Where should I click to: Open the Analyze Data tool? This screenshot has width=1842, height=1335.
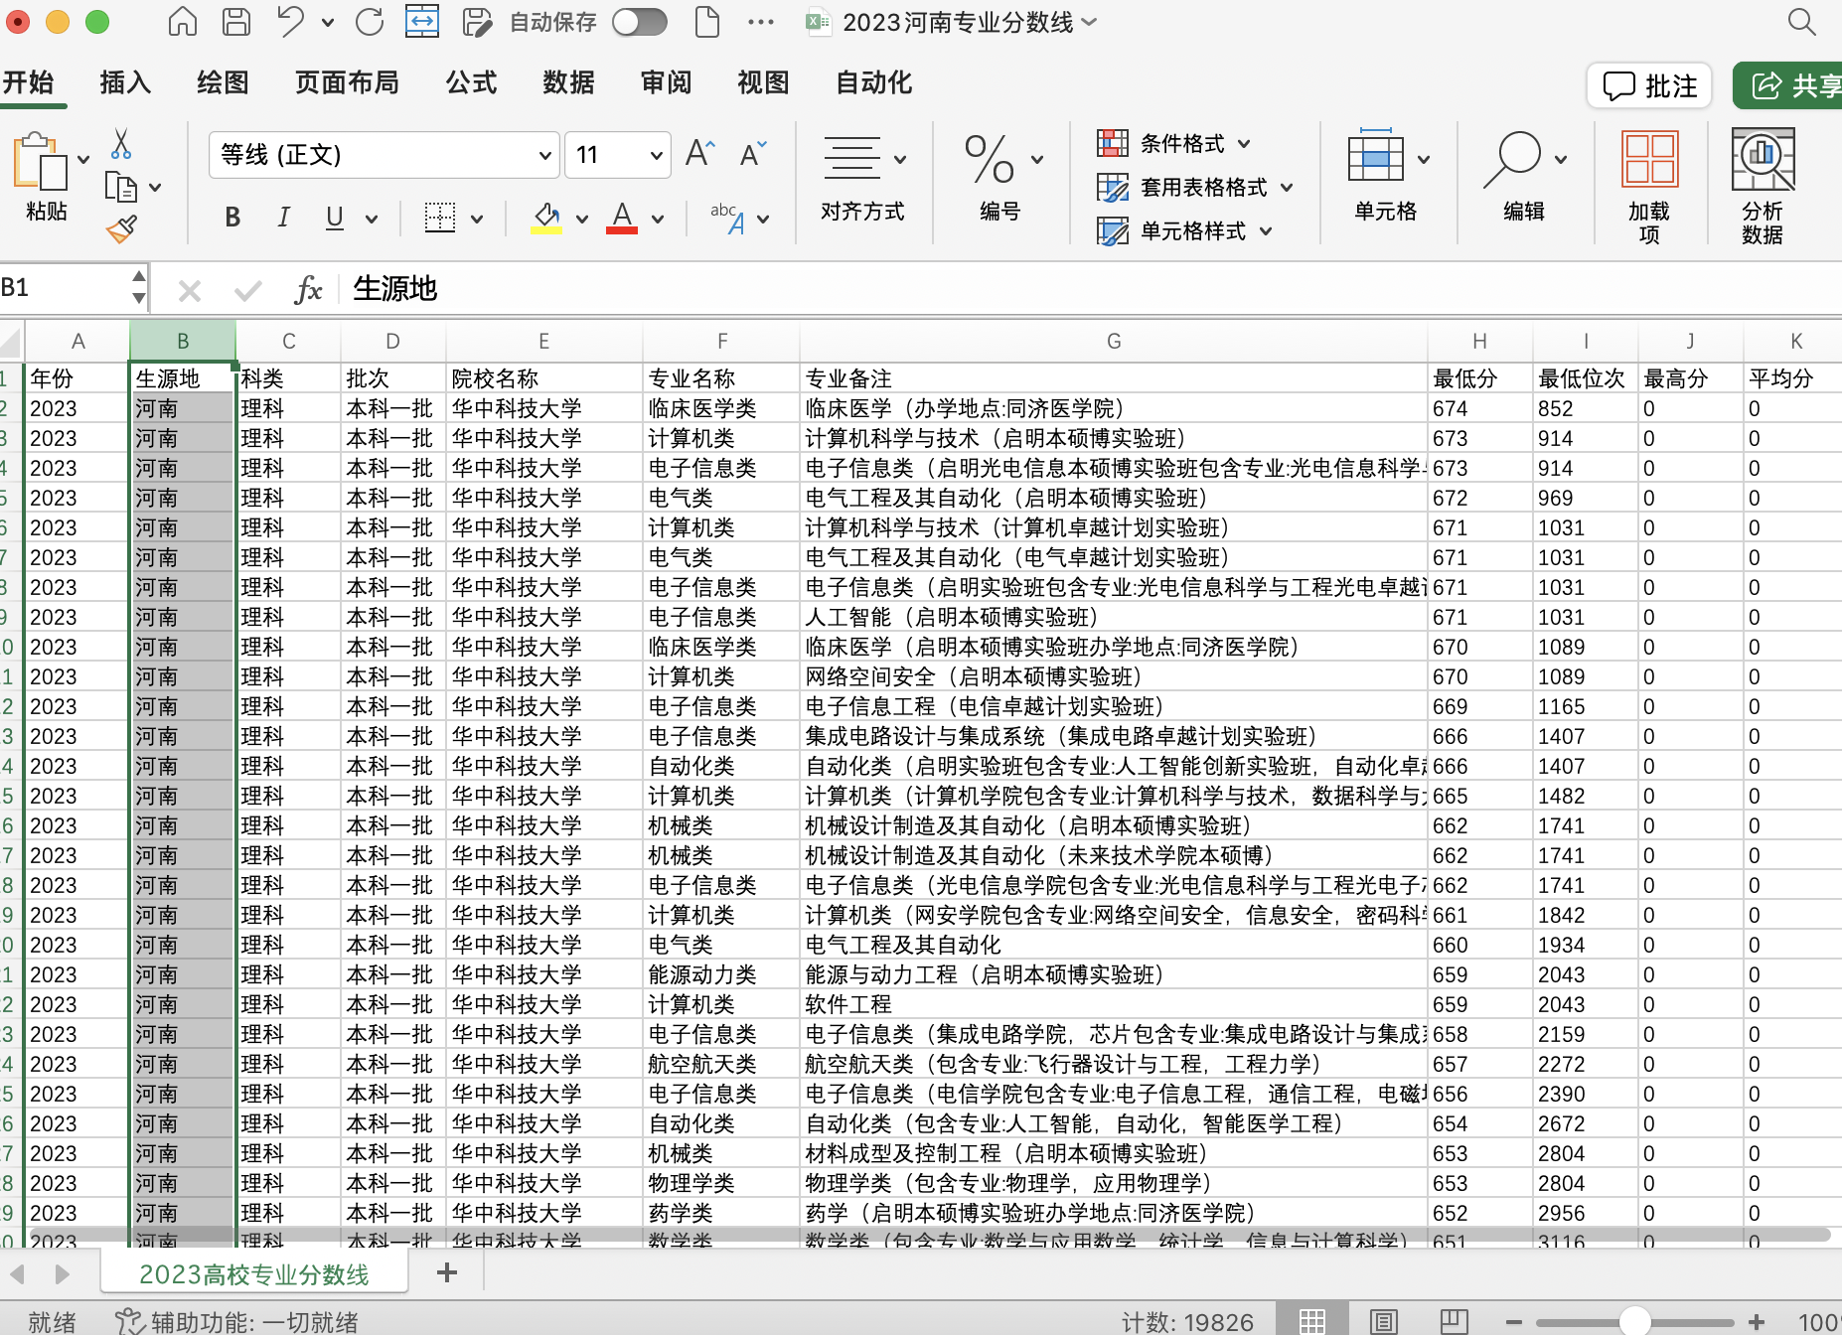click(1763, 186)
